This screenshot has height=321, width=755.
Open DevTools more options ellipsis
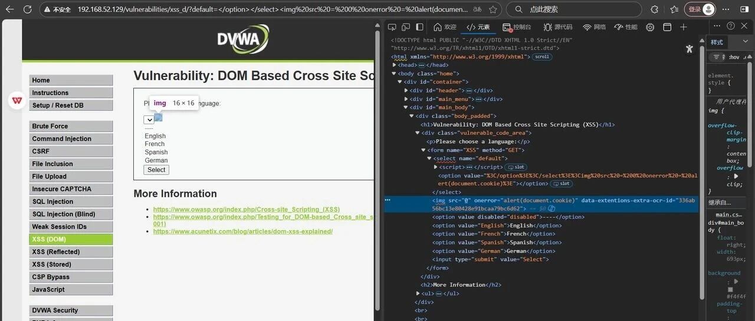pyautogui.click(x=717, y=26)
